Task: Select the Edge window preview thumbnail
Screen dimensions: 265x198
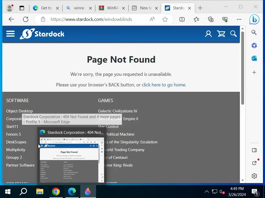Action: point(72,160)
